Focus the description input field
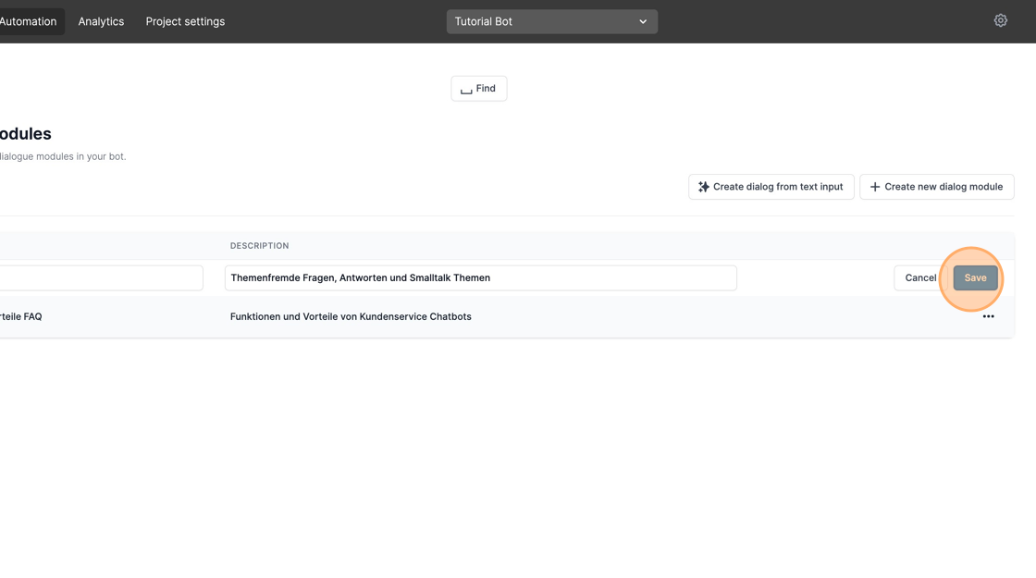This screenshot has width=1036, height=578. (480, 278)
